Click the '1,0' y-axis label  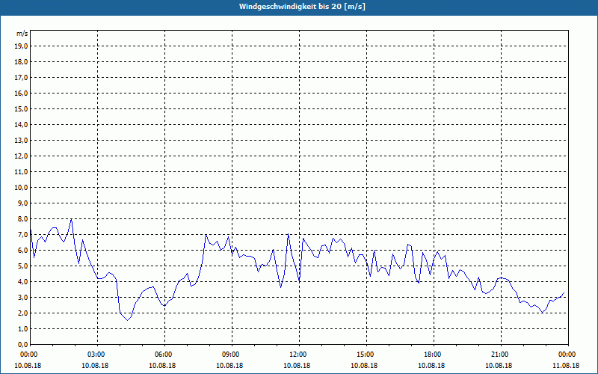click(x=22, y=329)
